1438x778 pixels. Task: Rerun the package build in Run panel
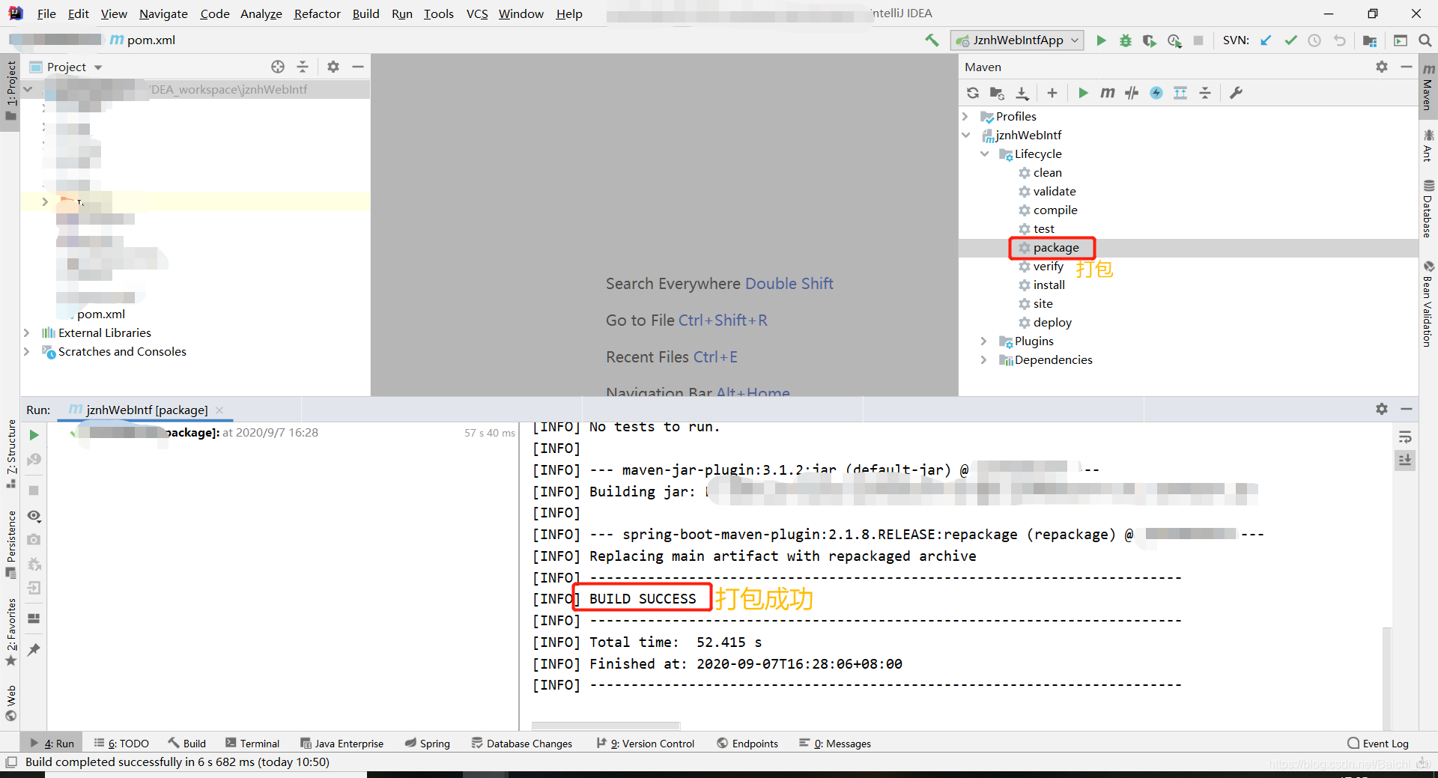[x=34, y=435]
